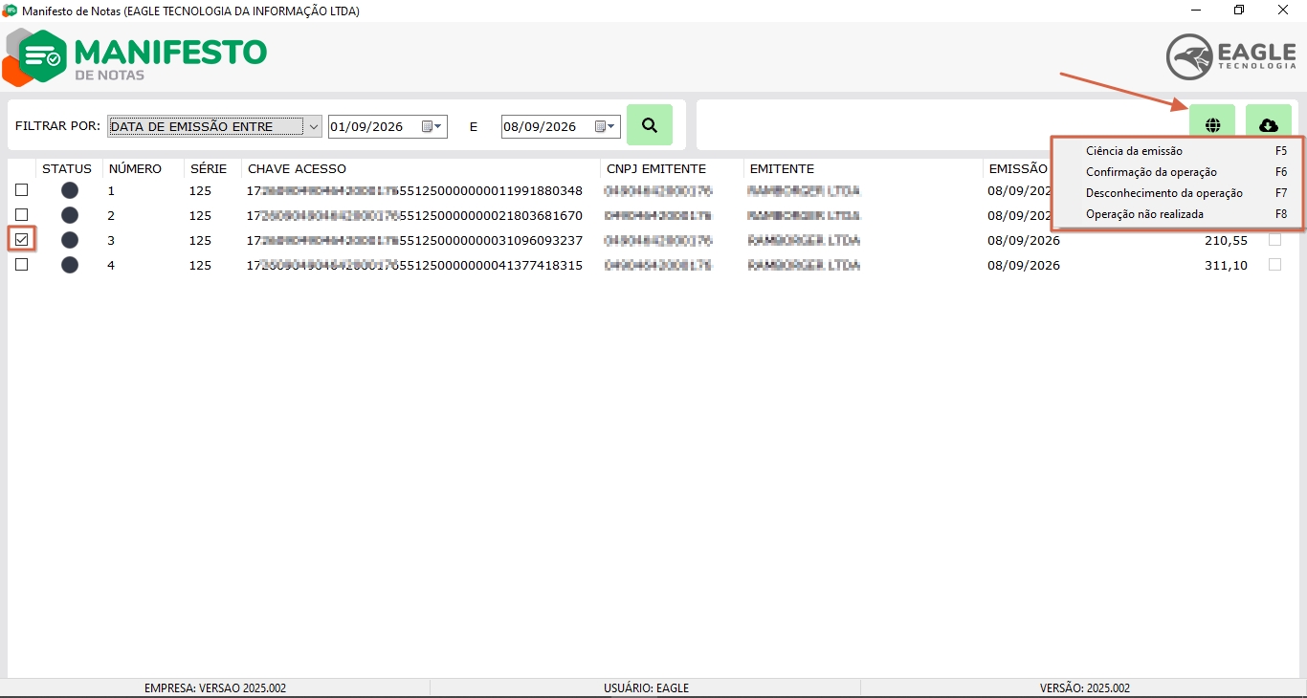
Task: Toggle the checkbox beside value 311,10
Action: tap(1274, 265)
